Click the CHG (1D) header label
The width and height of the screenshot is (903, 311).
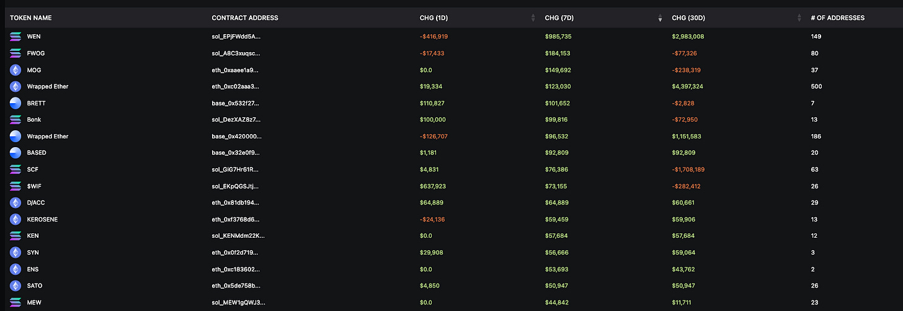tap(434, 18)
